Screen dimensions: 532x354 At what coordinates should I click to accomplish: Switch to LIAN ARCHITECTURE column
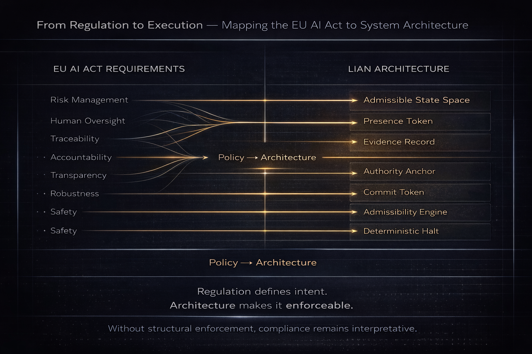pyautogui.click(x=399, y=69)
